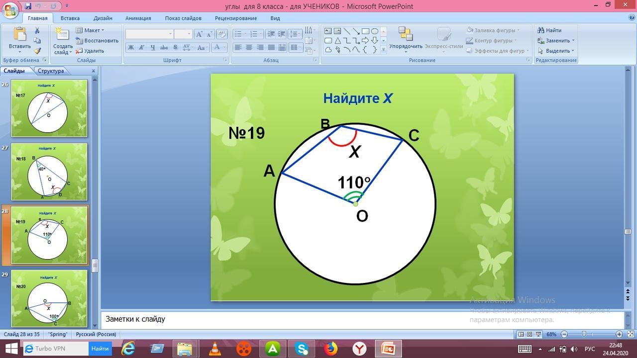This screenshot has height=358, width=637.
Task: Expand the Макет layout dropdown
Action: [91, 30]
